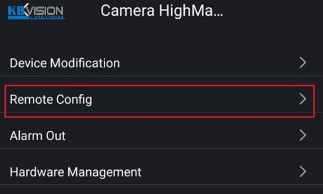Tap the 'Out' text in Alarm row
323x194 pixels.
coord(56,135)
